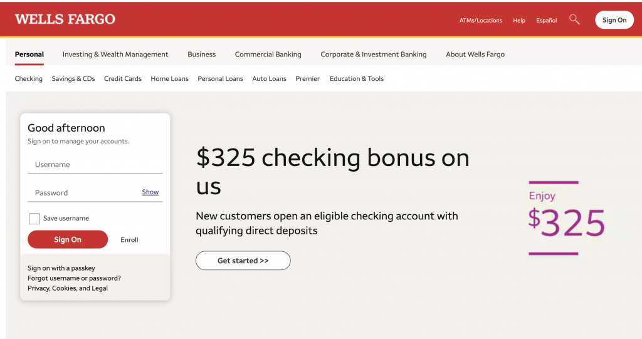Show the password characters
This screenshot has height=339, width=642.
[150, 192]
